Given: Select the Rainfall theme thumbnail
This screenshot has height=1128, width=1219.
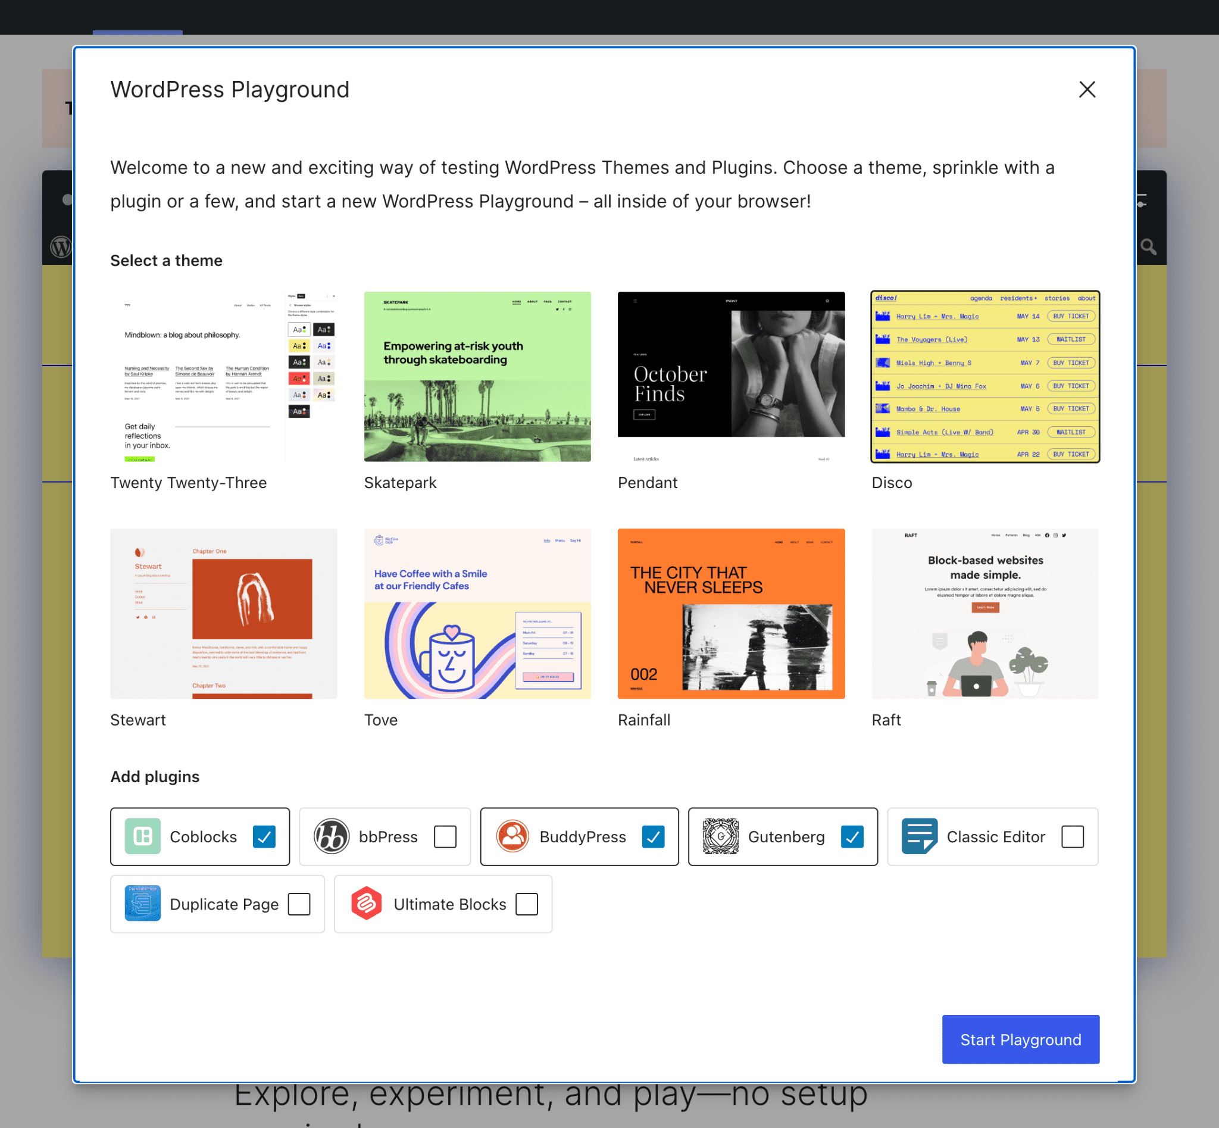Looking at the screenshot, I should click(732, 613).
